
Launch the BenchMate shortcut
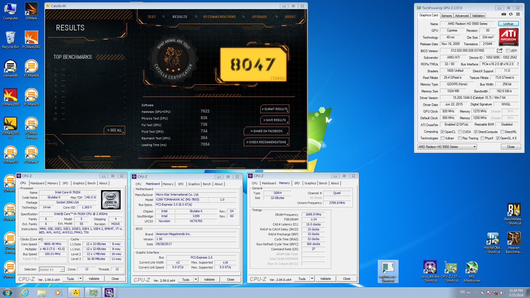coord(514,214)
